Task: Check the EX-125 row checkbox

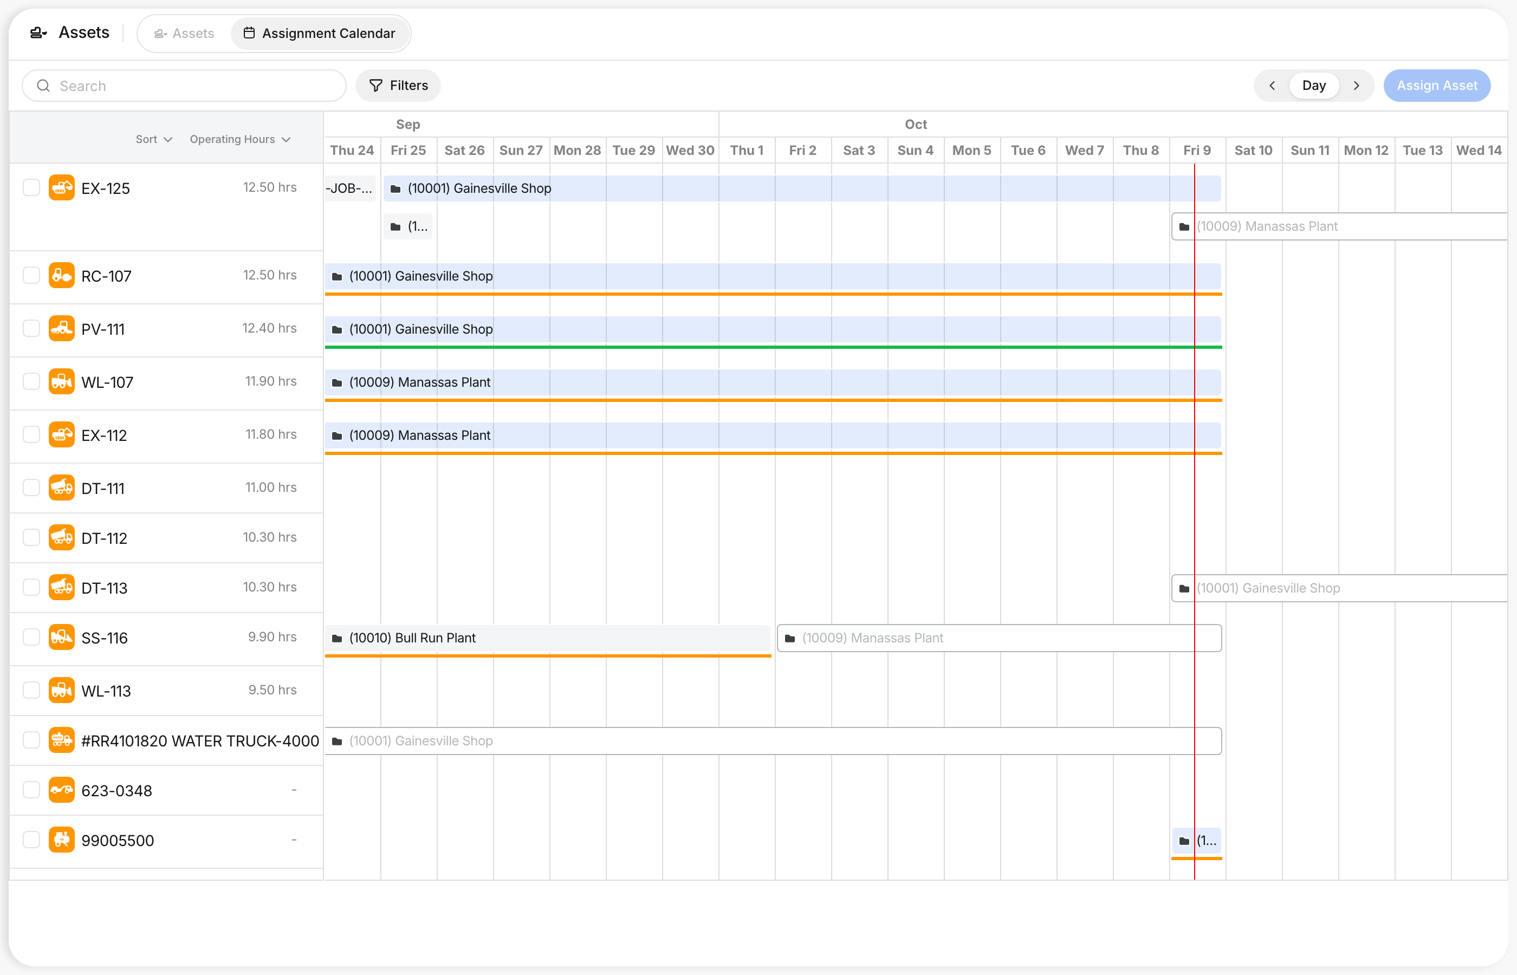Action: 31,187
